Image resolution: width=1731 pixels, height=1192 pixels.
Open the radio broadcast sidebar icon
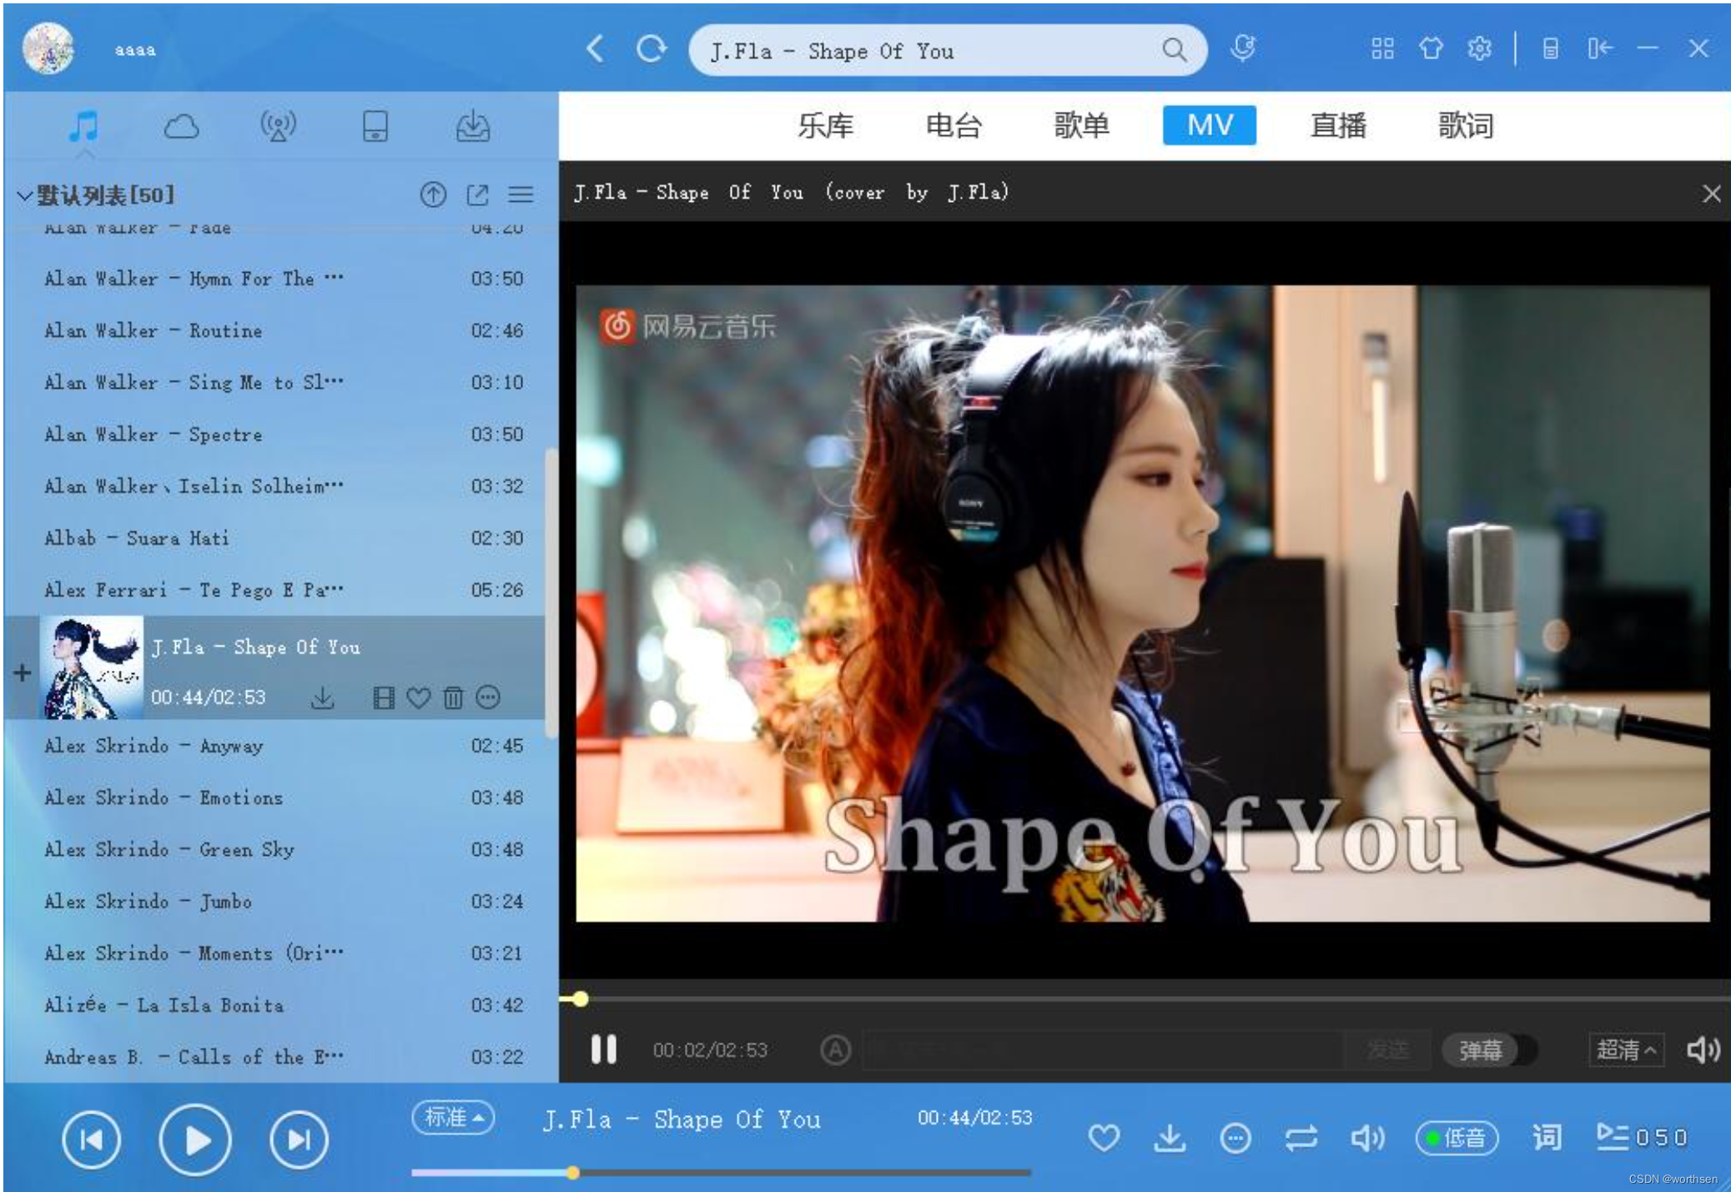tap(278, 127)
